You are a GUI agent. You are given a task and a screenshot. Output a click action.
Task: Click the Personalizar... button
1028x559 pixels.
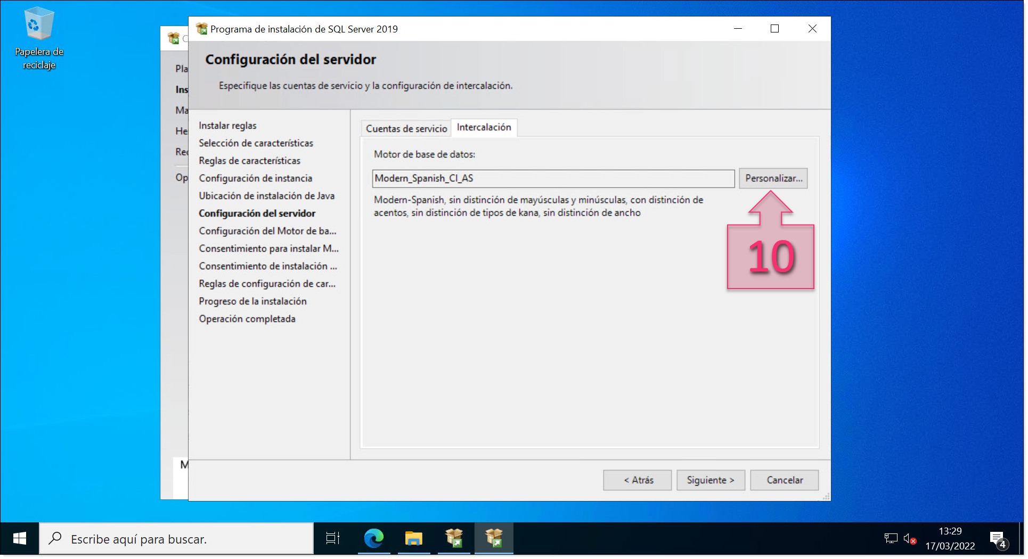pos(773,178)
